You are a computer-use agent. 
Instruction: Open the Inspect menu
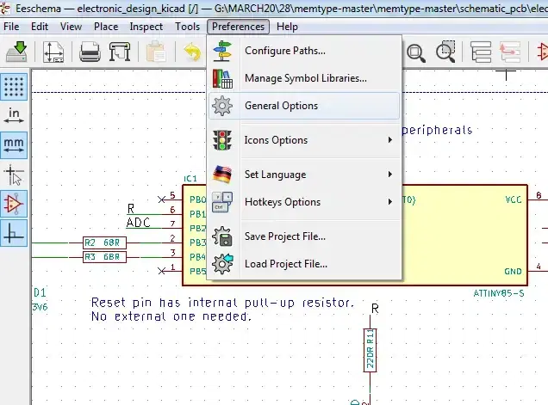(x=146, y=27)
